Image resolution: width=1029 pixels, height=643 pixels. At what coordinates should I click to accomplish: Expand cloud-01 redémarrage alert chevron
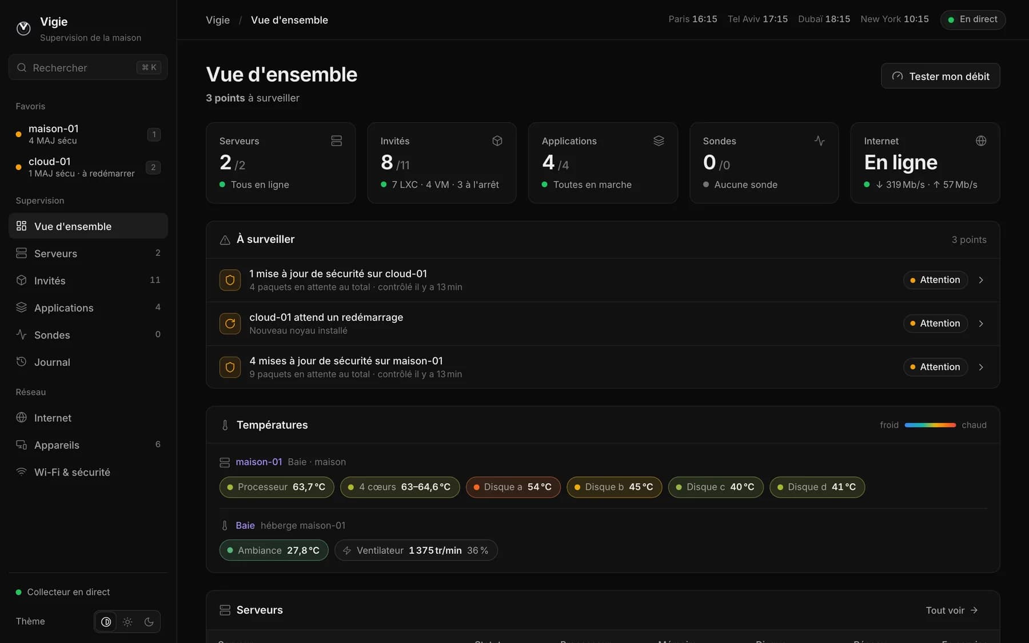981,324
